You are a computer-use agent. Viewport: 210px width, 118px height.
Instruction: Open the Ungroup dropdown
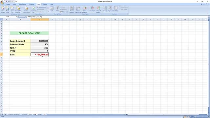pos(110,9)
